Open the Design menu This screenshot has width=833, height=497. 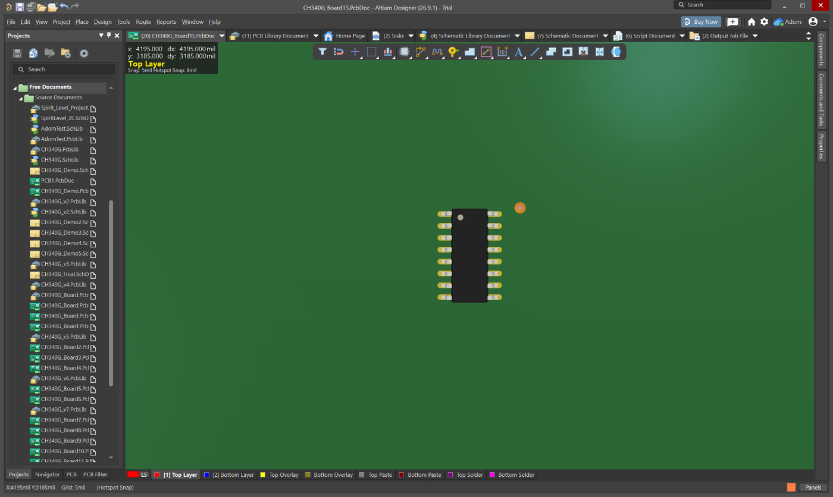pyautogui.click(x=102, y=22)
